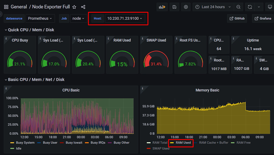Cycle view mode via the monitor icon
Viewport: 274px width, 155px height.
click(x=270, y=7)
